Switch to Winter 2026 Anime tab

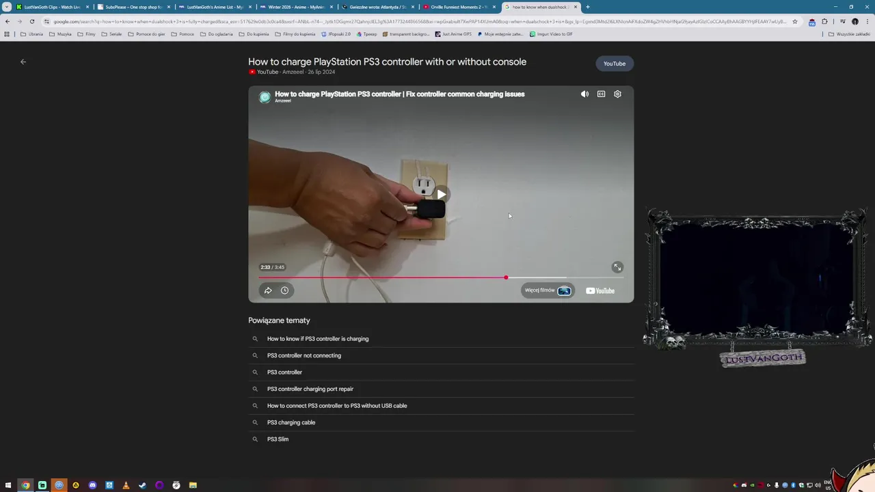tap(296, 7)
